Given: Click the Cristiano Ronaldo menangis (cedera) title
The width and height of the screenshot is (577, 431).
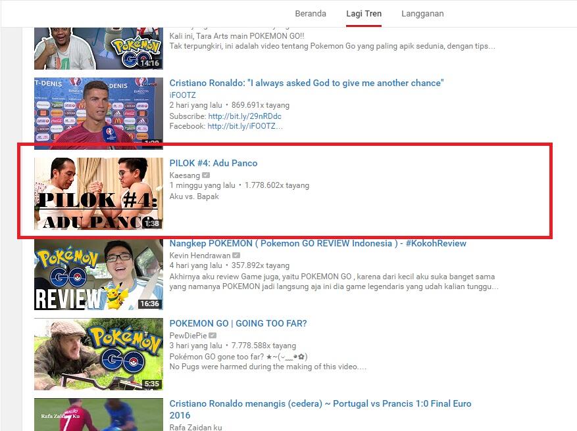Looking at the screenshot, I should click(x=320, y=409).
